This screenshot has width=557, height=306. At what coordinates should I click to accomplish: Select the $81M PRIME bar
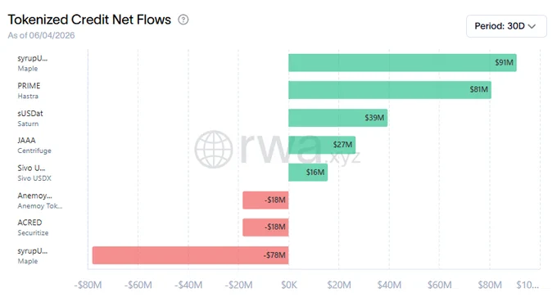coord(390,90)
